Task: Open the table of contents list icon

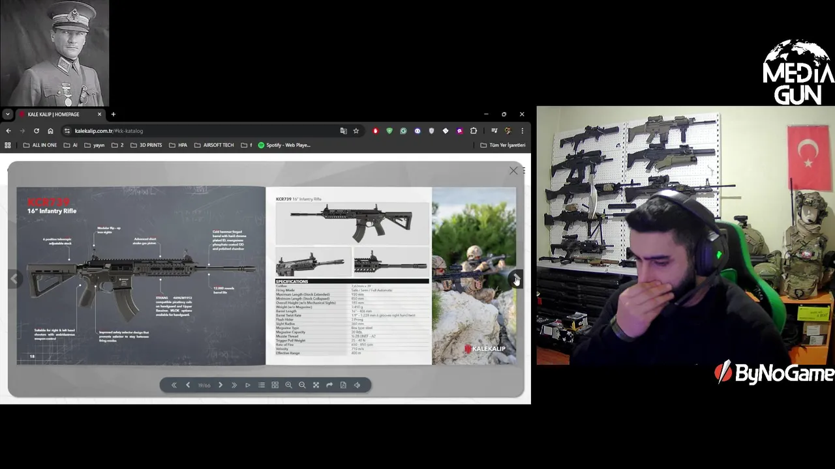Action: (262, 385)
